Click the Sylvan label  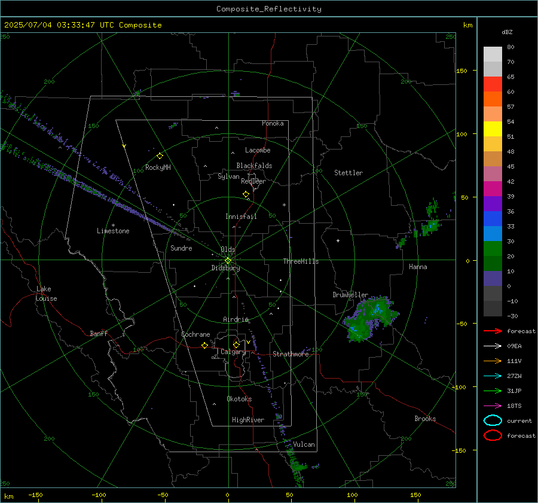pyautogui.click(x=228, y=176)
